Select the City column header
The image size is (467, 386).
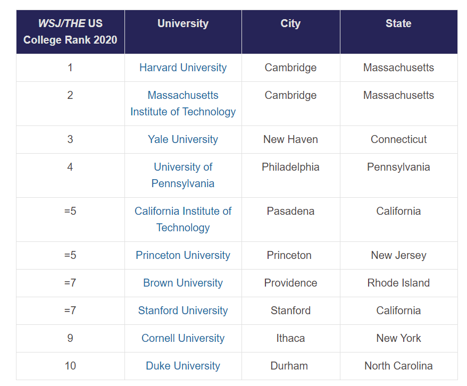(290, 23)
